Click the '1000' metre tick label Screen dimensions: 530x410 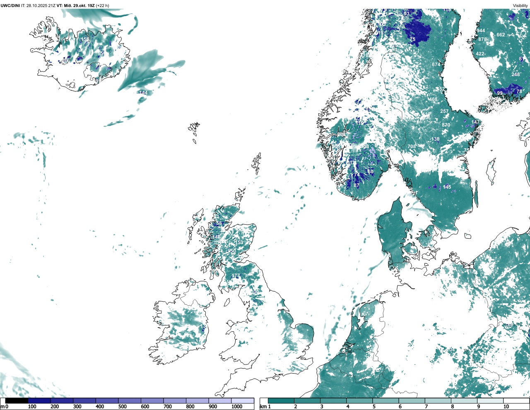[237, 407]
